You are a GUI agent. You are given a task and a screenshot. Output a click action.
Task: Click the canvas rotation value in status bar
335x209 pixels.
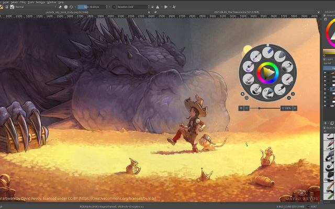[x=314, y=206]
